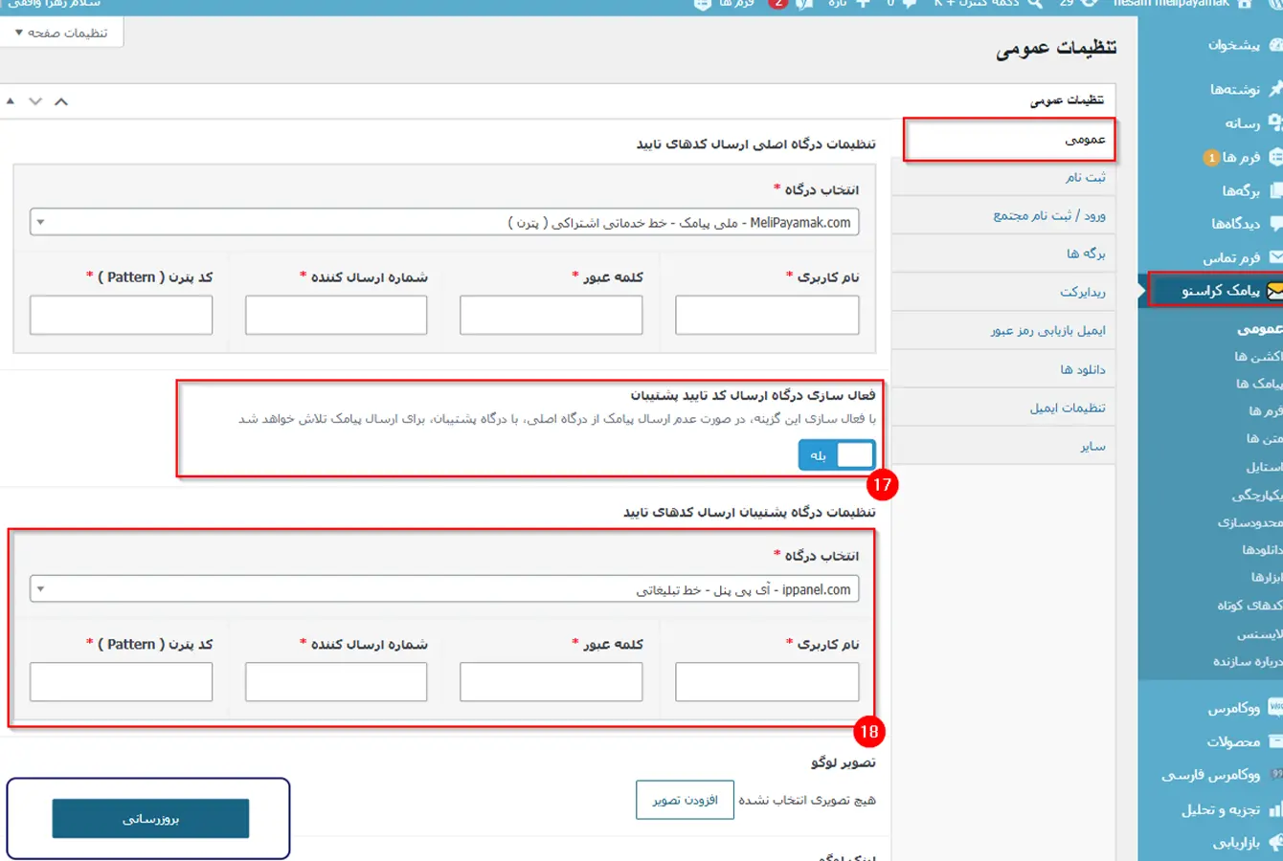Click the بازاریابی megaphone icon
Image resolution: width=1283 pixels, height=861 pixels.
point(1275,842)
